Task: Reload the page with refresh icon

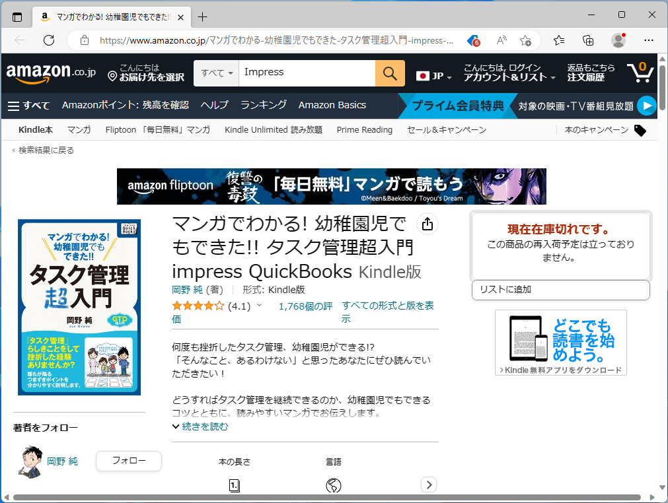Action: (x=48, y=40)
